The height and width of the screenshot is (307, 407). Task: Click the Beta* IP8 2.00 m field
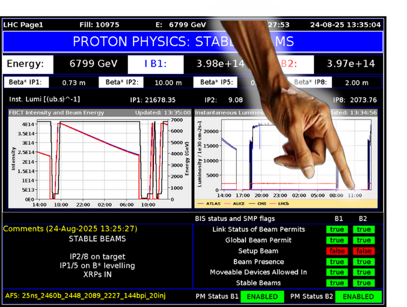click(357, 83)
